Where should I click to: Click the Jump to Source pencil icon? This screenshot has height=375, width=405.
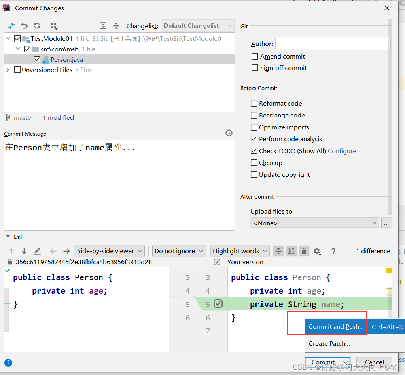pyautogui.click(x=37, y=251)
